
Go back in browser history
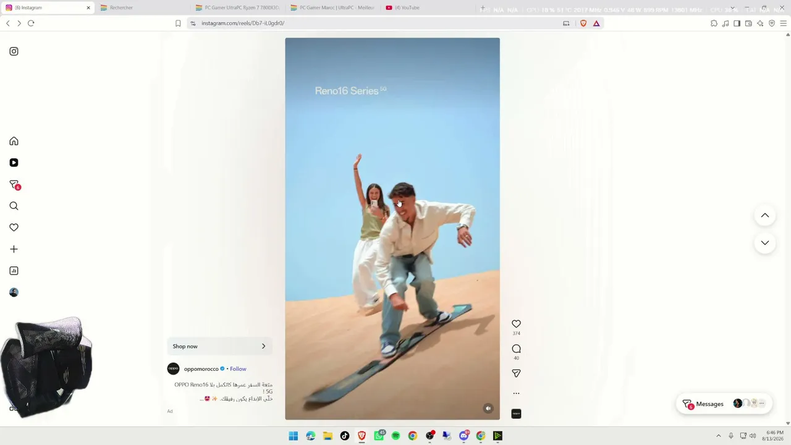[7, 23]
